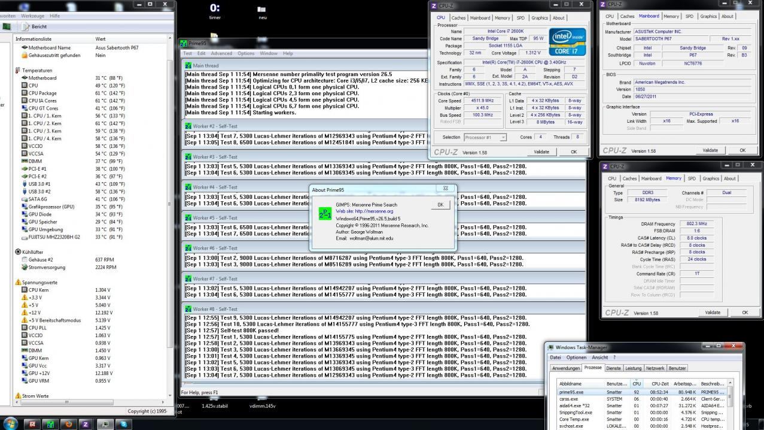Click Validate in the CPU-Z Memory window
The width and height of the screenshot is (764, 430).
point(713,313)
